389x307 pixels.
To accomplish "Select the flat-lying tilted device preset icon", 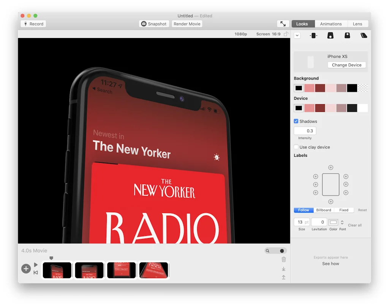I will (x=364, y=35).
